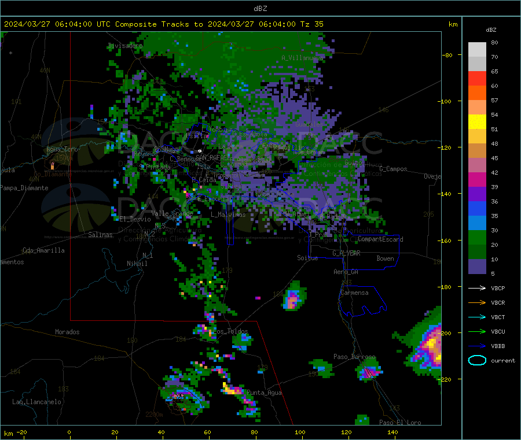The image size is (521, 440).
Task: Click the 'Lag.Llancanelo' map label
Action: [x=36, y=402]
